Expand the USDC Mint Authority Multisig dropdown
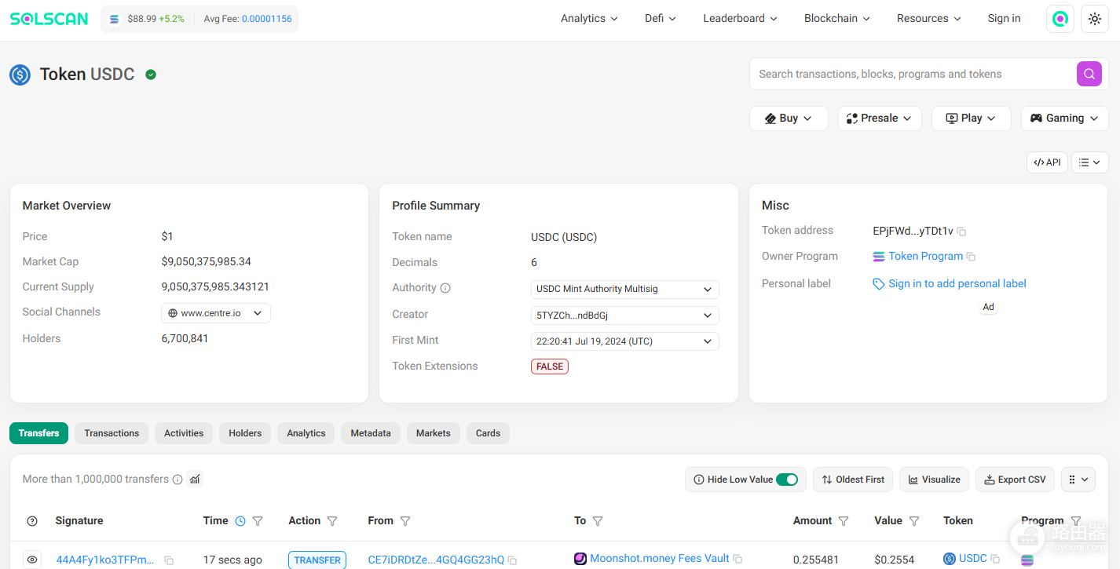Image resolution: width=1120 pixels, height=569 pixels. [x=625, y=290]
